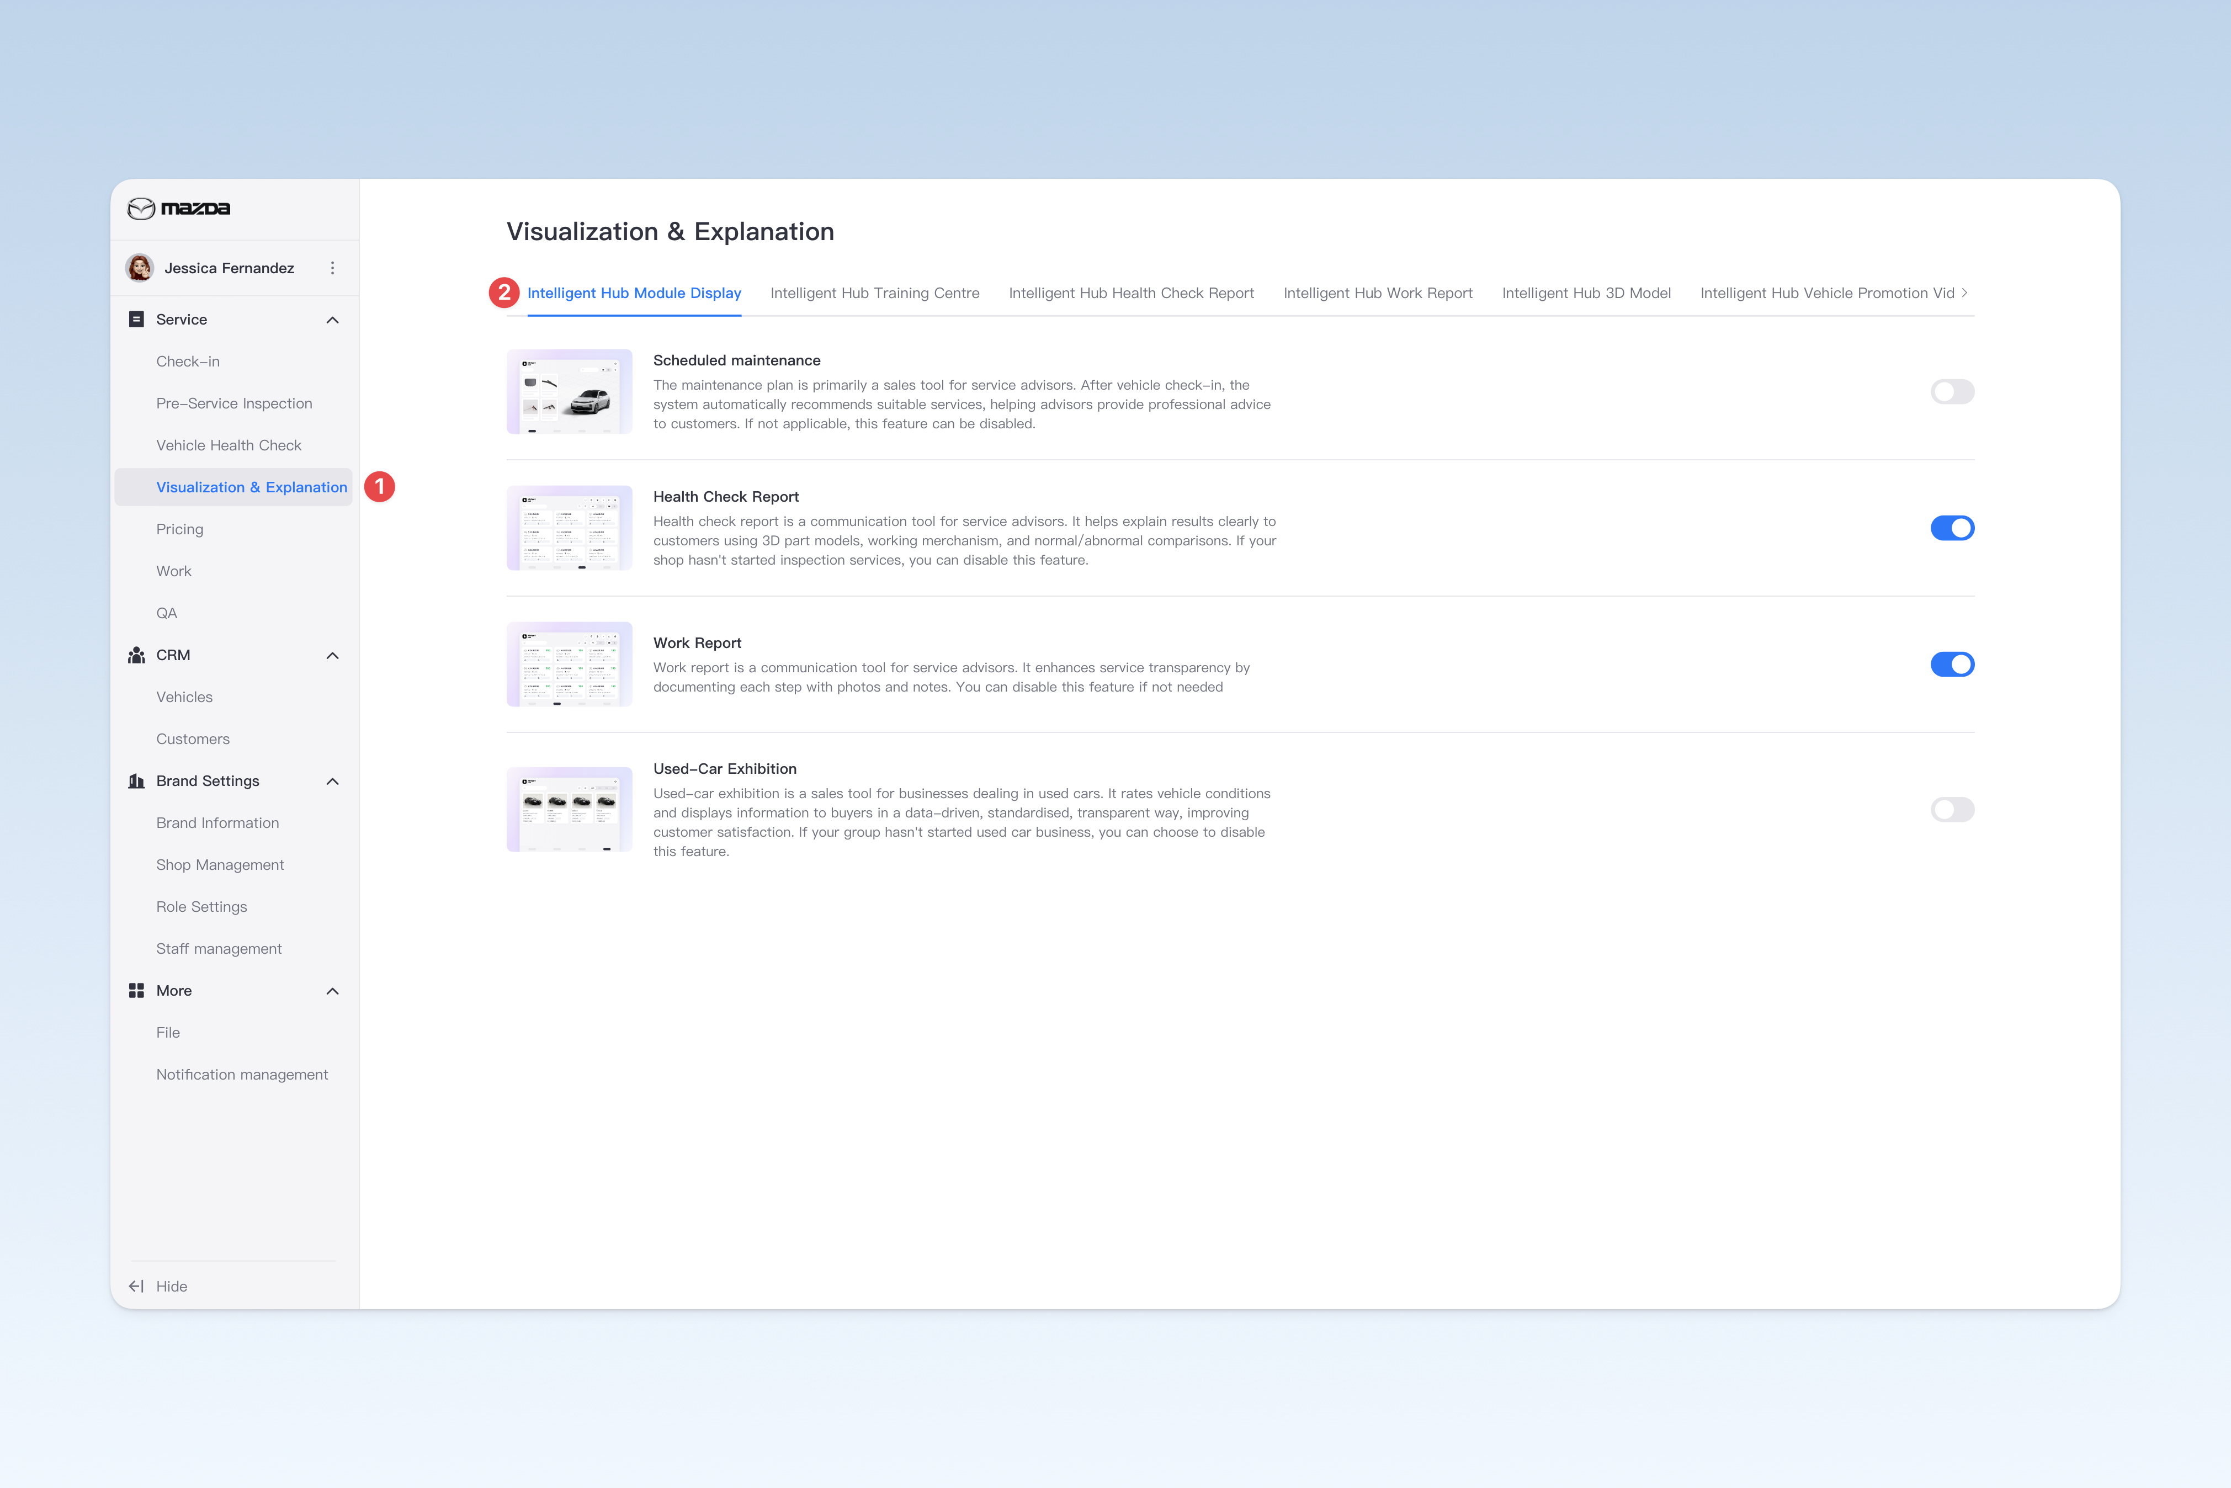Image resolution: width=2231 pixels, height=1488 pixels.
Task: Click the Scheduled maintenance preview thumbnail
Action: point(570,392)
